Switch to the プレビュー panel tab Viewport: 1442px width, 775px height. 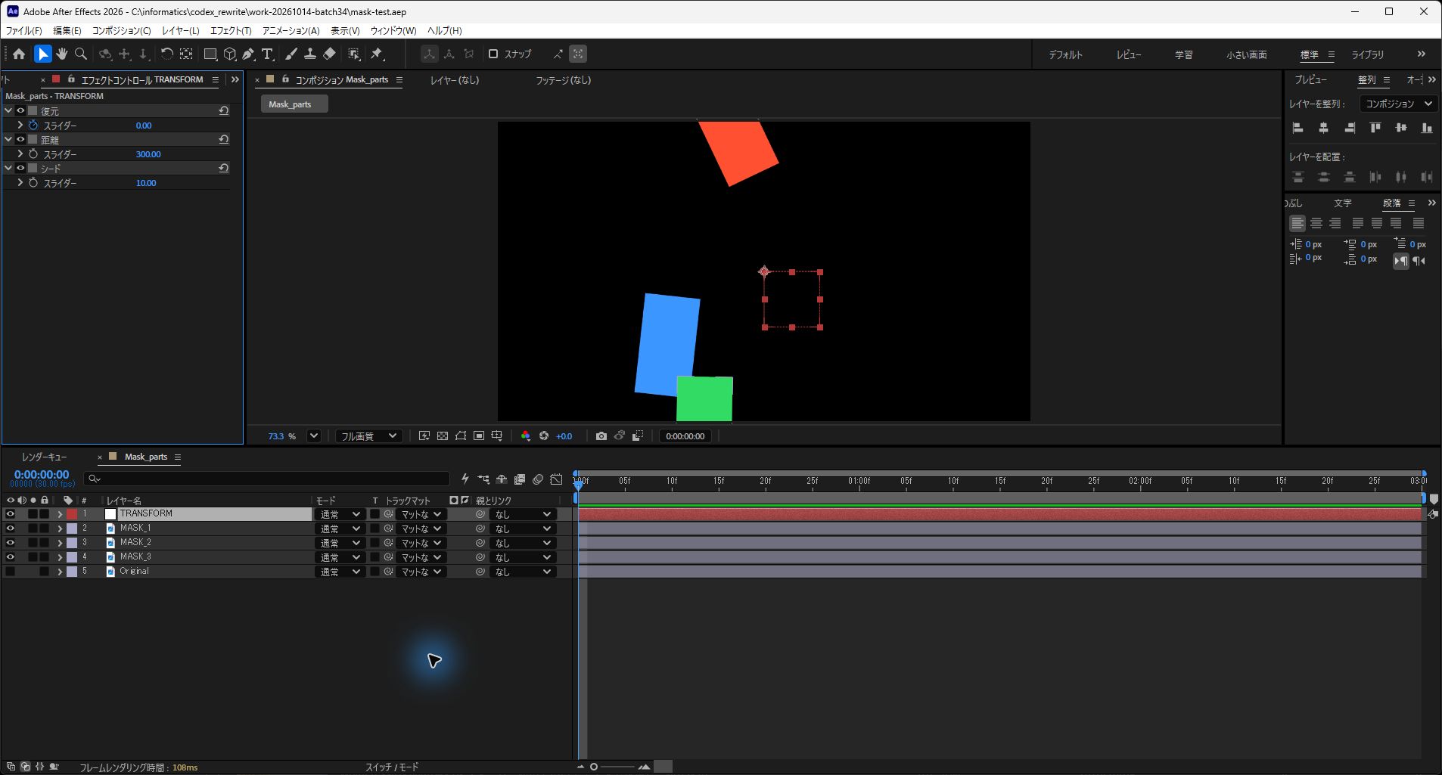pos(1310,79)
